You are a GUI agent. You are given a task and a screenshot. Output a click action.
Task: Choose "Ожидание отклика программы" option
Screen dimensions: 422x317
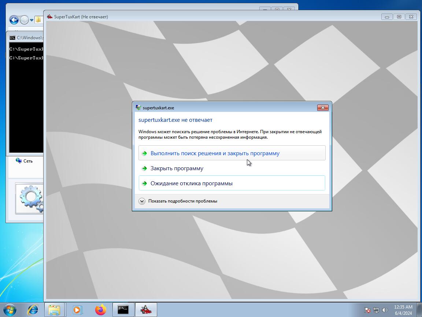(x=232, y=183)
